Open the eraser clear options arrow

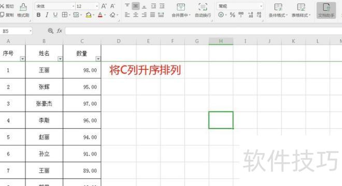point(117,15)
